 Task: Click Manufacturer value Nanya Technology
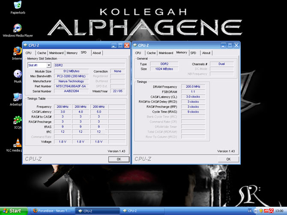click(72, 81)
